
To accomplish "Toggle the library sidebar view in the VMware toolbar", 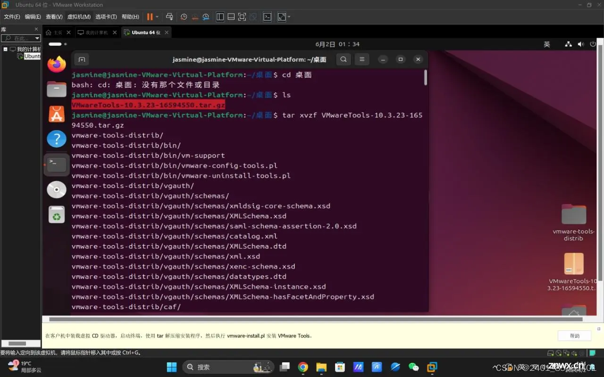I will (220, 16).
